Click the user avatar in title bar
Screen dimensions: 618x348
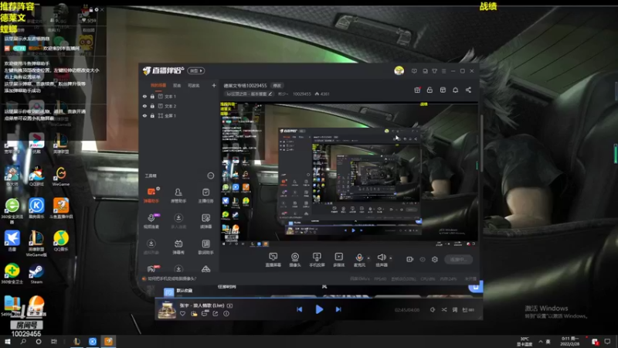click(x=399, y=70)
